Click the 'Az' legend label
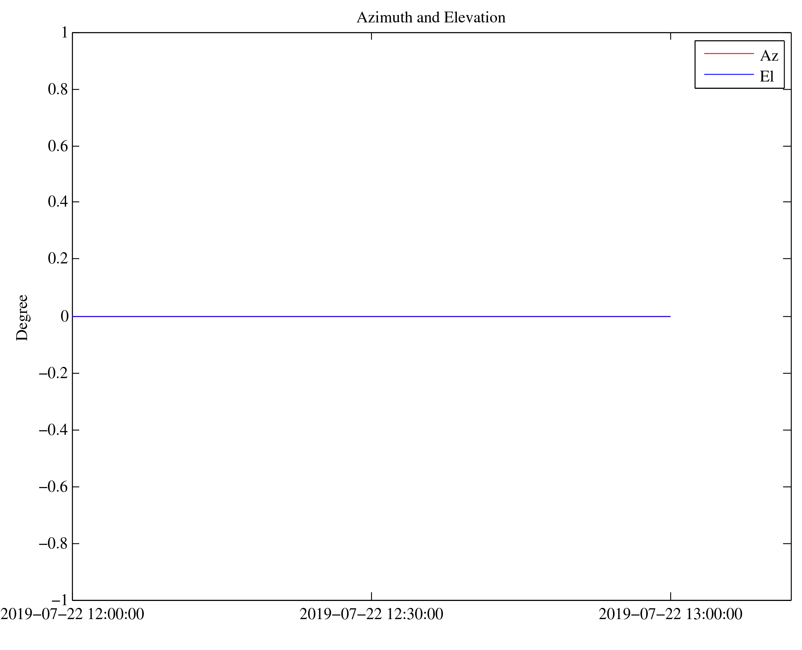This screenshot has height=650, width=802. point(769,56)
